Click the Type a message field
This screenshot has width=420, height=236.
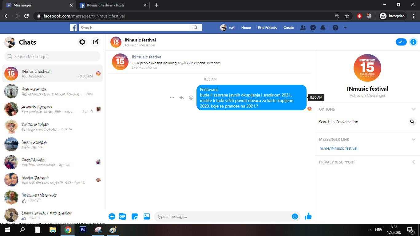223,217
